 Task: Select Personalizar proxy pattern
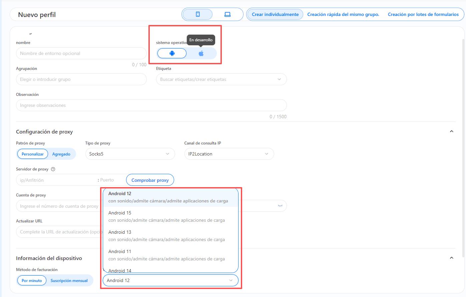point(33,154)
